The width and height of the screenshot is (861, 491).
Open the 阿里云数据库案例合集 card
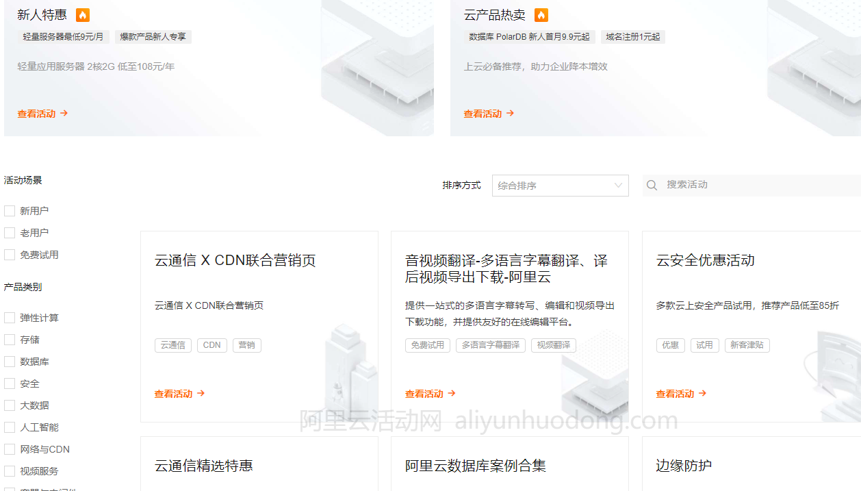[476, 466]
